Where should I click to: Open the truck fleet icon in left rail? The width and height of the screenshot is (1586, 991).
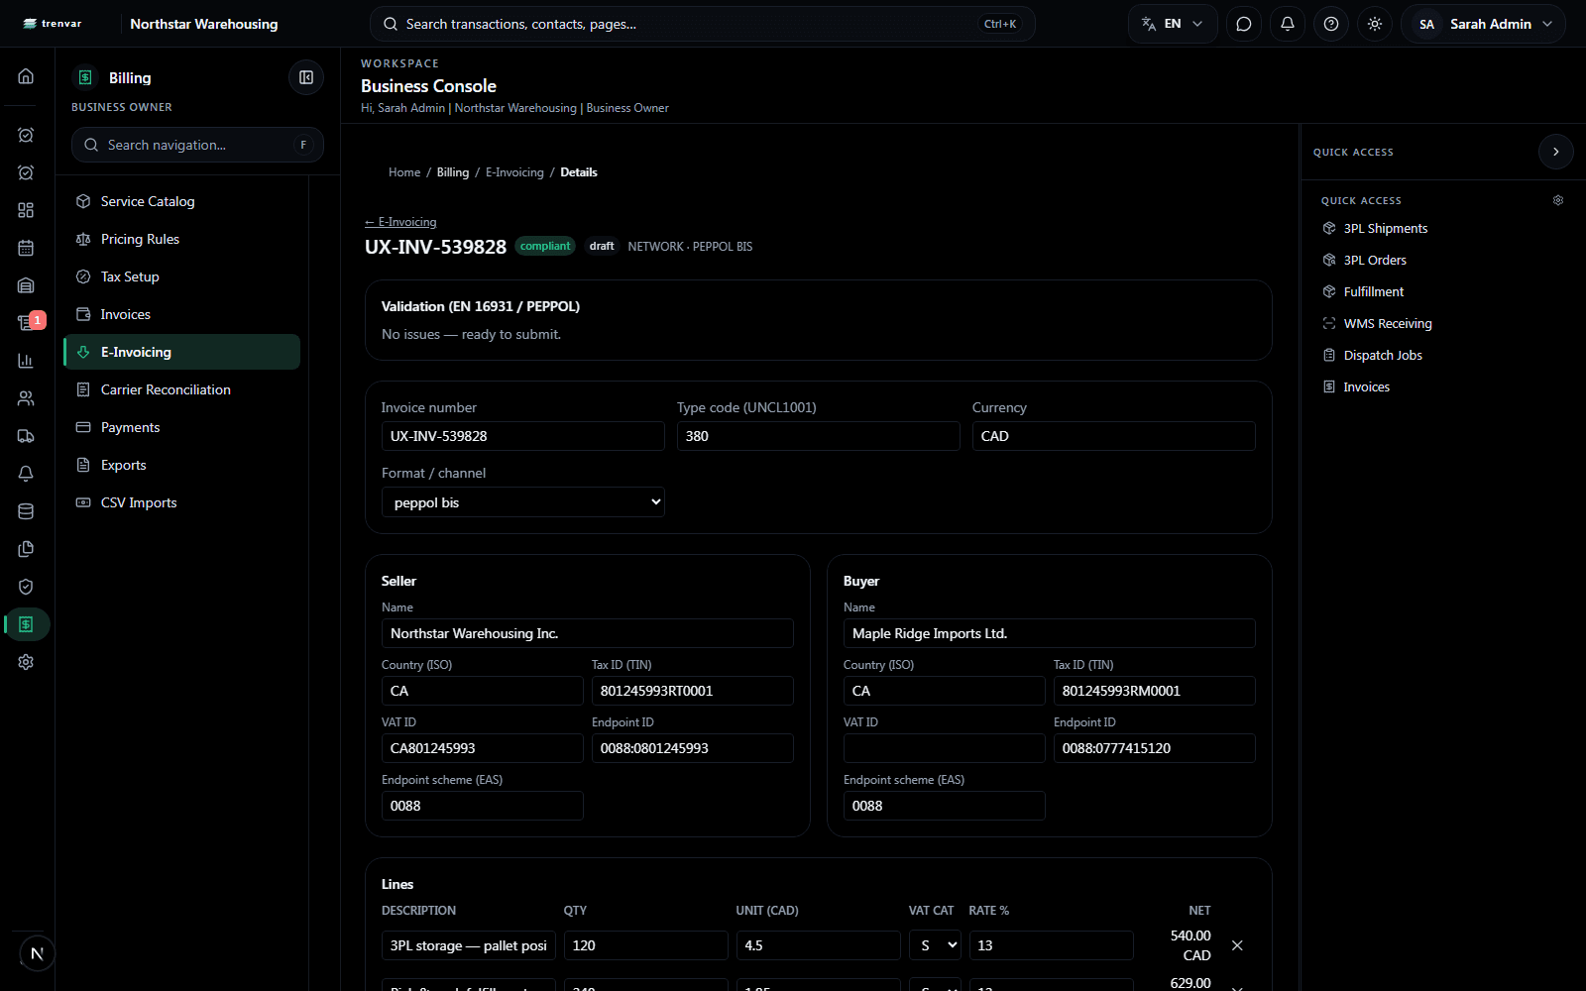click(26, 436)
